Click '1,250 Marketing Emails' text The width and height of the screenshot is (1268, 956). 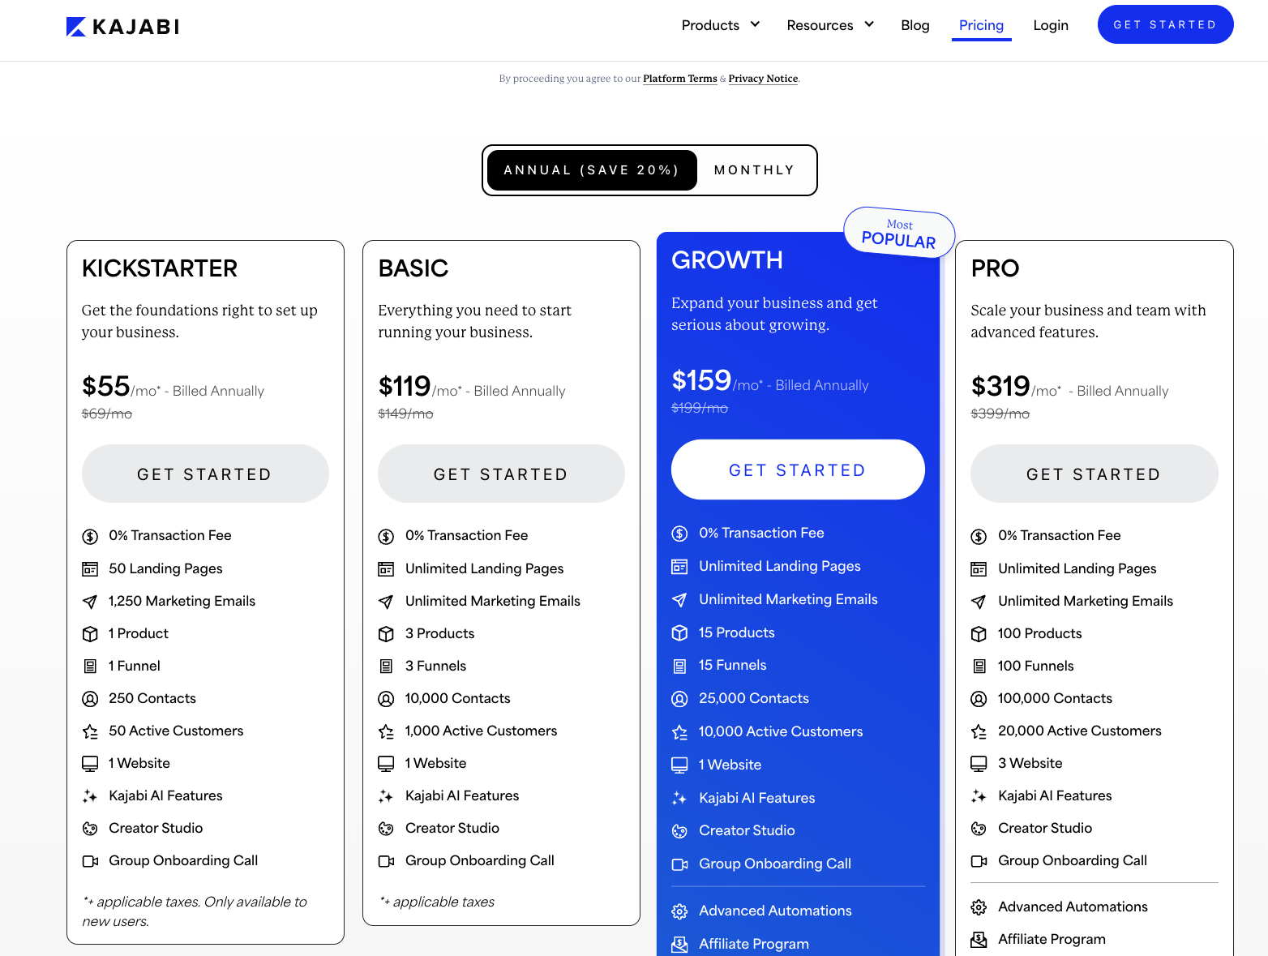tap(182, 601)
